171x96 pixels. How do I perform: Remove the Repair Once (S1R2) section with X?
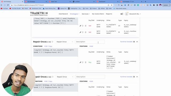point(134,77)
